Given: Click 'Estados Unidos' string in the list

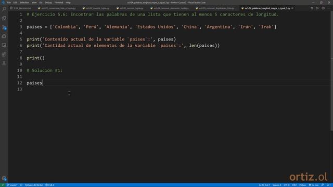Looking at the screenshot, I should pyautogui.click(x=156, y=27).
